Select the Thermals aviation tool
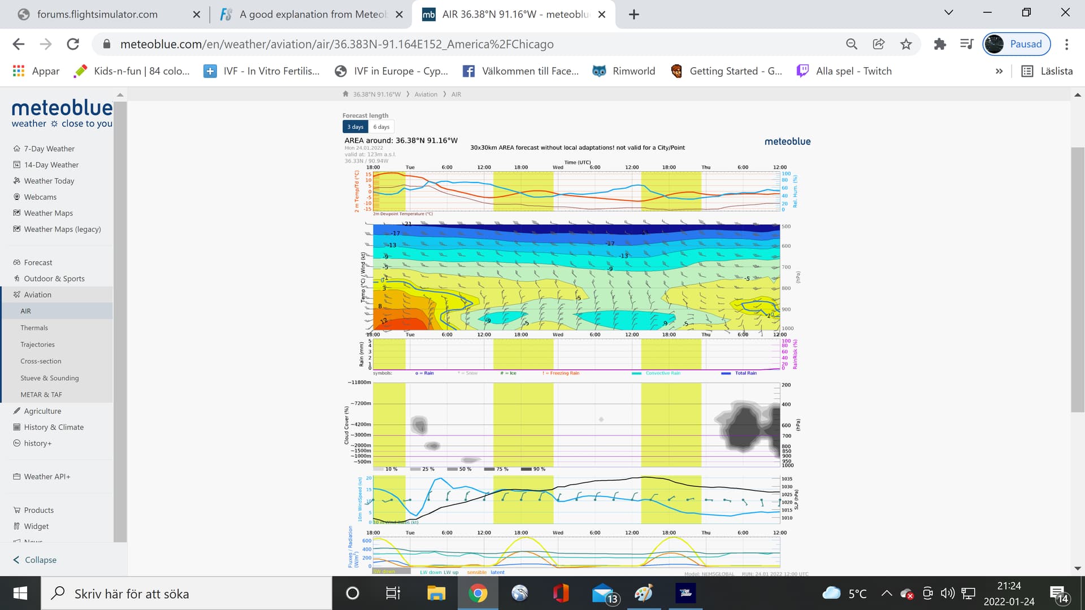 pos(35,327)
